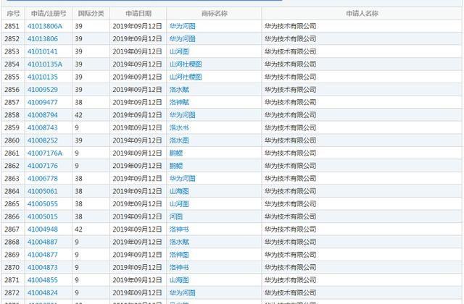Open registration number 41007176 in row 2862
464x304 pixels.
click(43, 166)
